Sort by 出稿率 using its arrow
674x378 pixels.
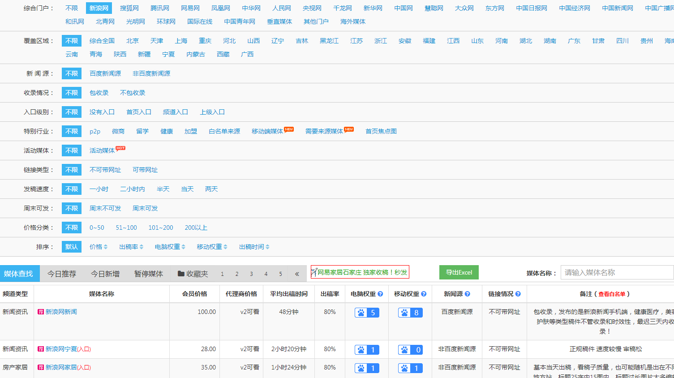click(x=142, y=247)
